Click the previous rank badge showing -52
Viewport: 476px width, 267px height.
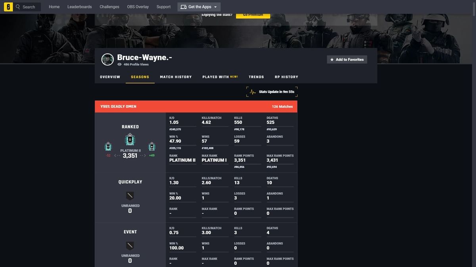coord(108,147)
